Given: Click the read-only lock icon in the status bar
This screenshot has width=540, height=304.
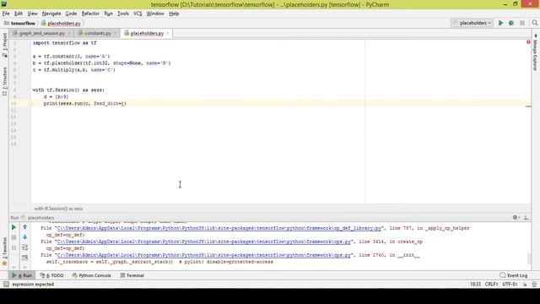Looking at the screenshot, I should tap(525, 285).
